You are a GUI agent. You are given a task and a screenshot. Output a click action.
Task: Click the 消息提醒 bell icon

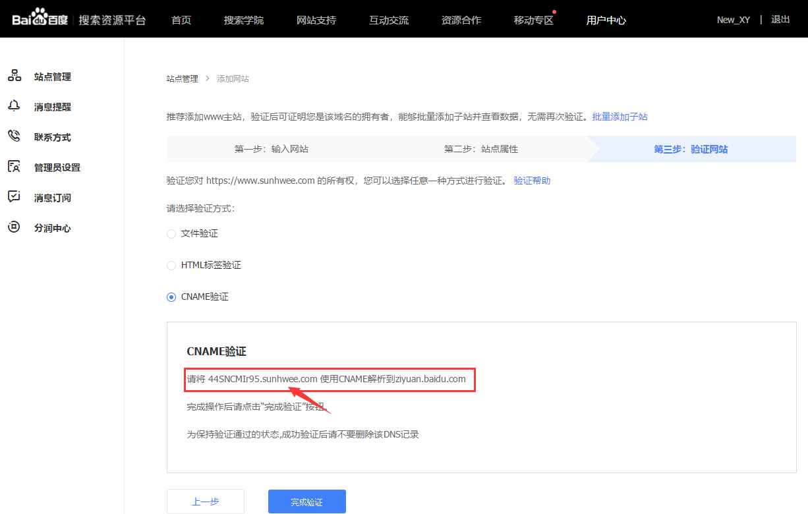click(x=14, y=106)
